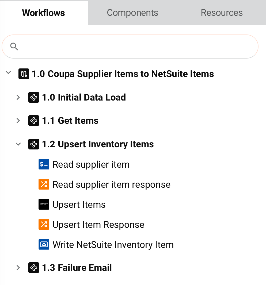Click the workflow search input field
Image resolution: width=266 pixels, height=285 pixels.
coord(134,47)
